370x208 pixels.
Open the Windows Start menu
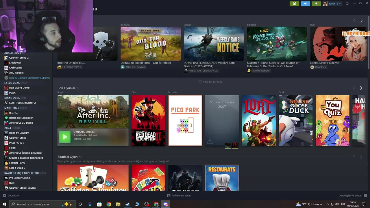click(5, 204)
